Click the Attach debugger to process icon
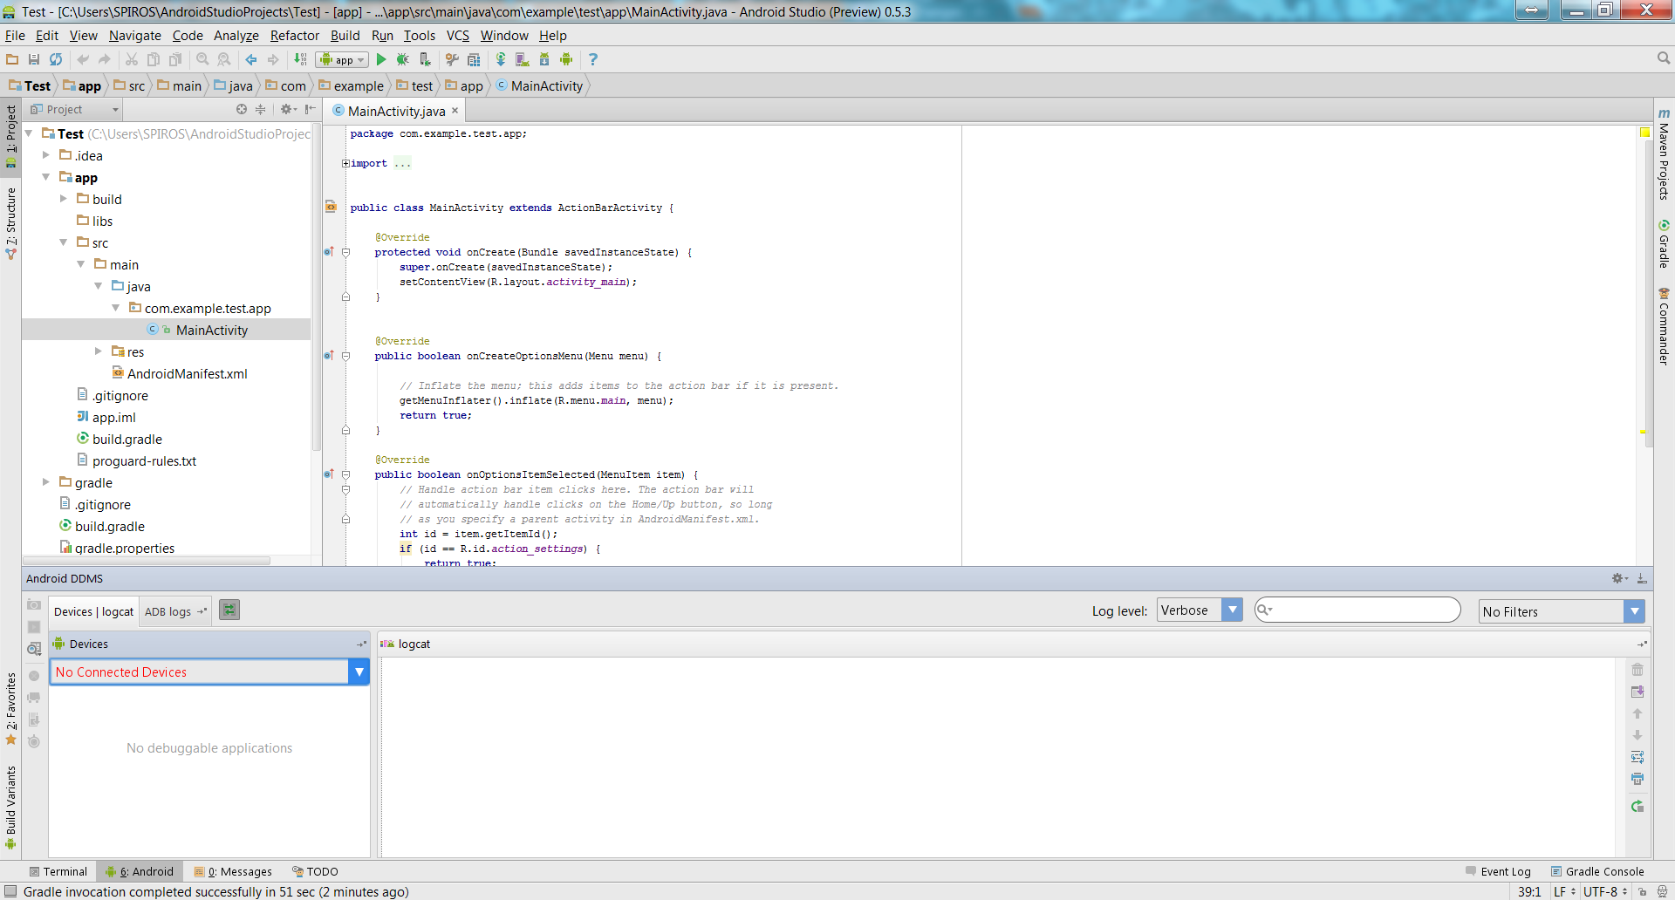The height and width of the screenshot is (900, 1675). click(x=425, y=59)
